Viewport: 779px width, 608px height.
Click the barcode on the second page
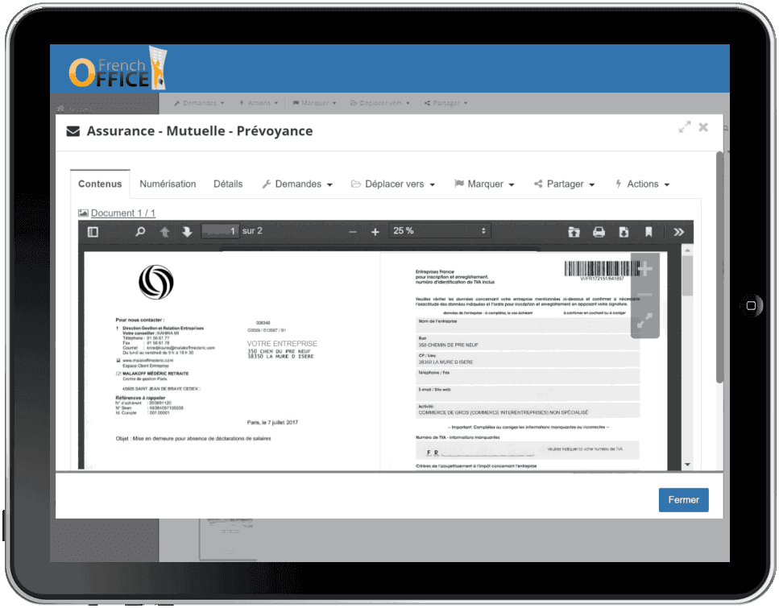coord(602,269)
